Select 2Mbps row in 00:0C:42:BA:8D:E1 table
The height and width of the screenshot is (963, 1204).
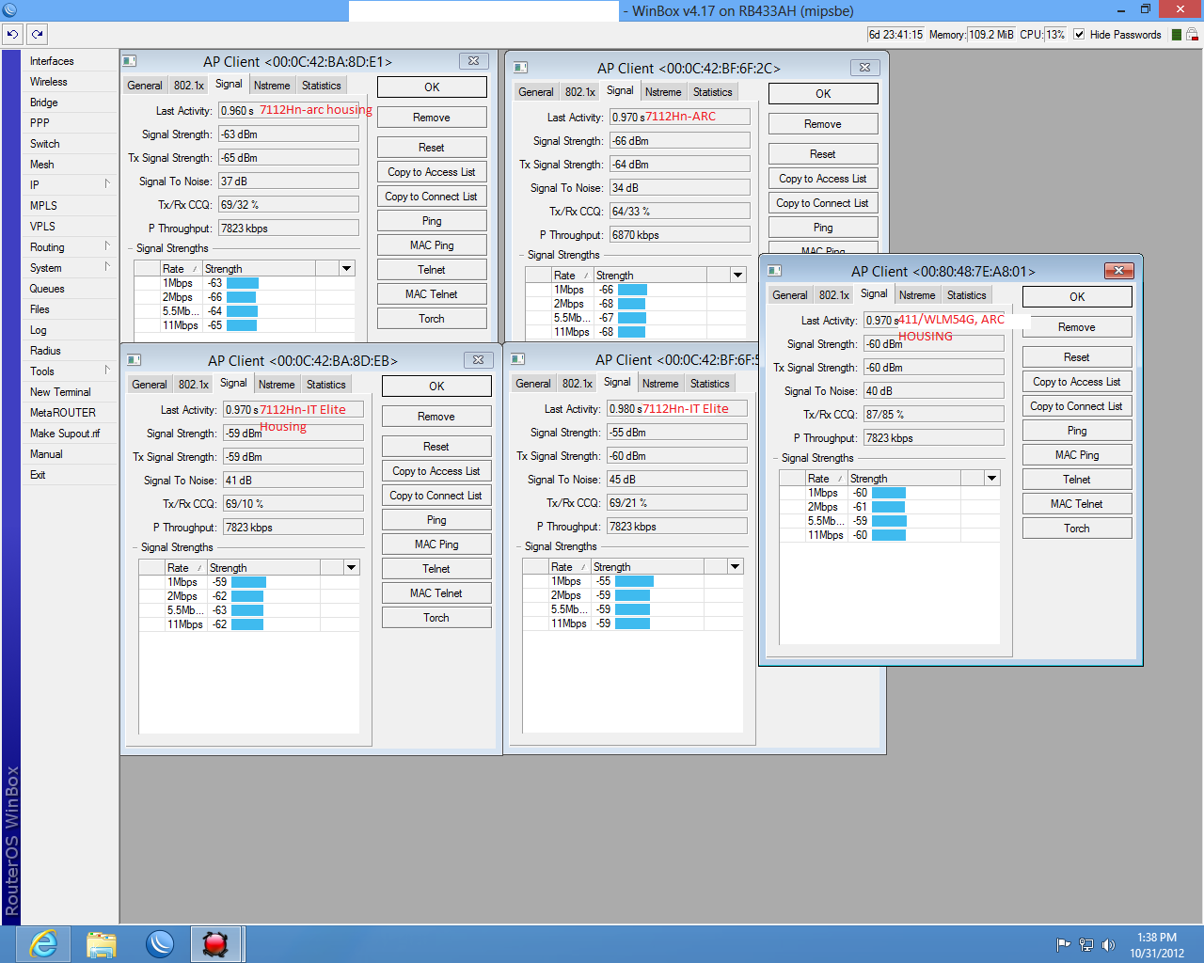click(245, 297)
